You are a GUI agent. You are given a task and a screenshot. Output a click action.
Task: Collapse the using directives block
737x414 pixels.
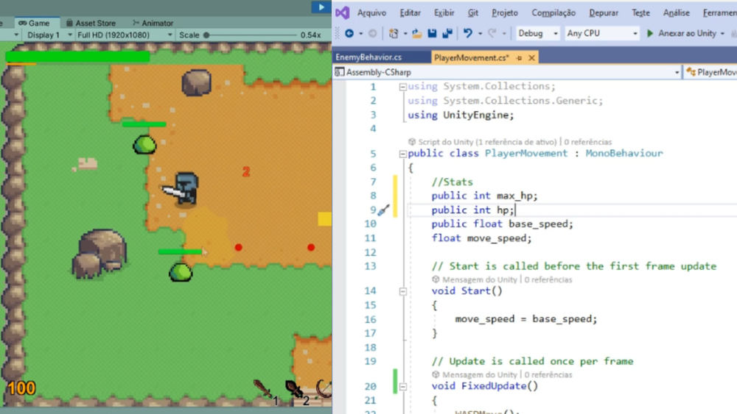pyautogui.click(x=402, y=88)
